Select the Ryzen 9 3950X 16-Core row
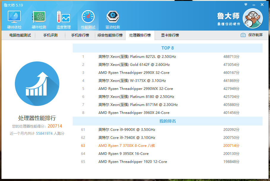 168,154
